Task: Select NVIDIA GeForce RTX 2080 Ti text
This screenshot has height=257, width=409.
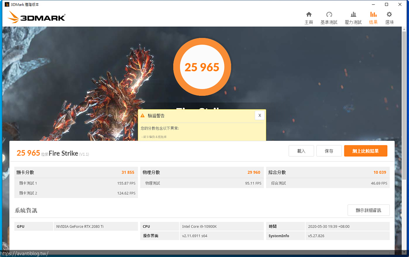Action: pos(80,227)
